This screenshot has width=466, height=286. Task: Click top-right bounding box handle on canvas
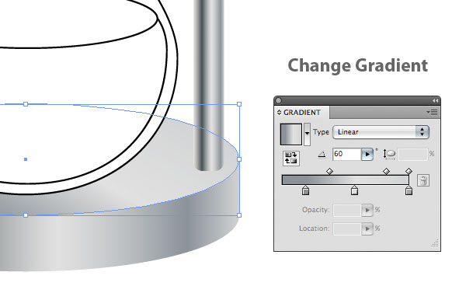pos(239,104)
